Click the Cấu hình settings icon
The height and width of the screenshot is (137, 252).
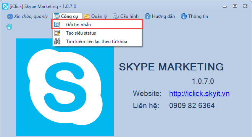[x=116, y=16]
